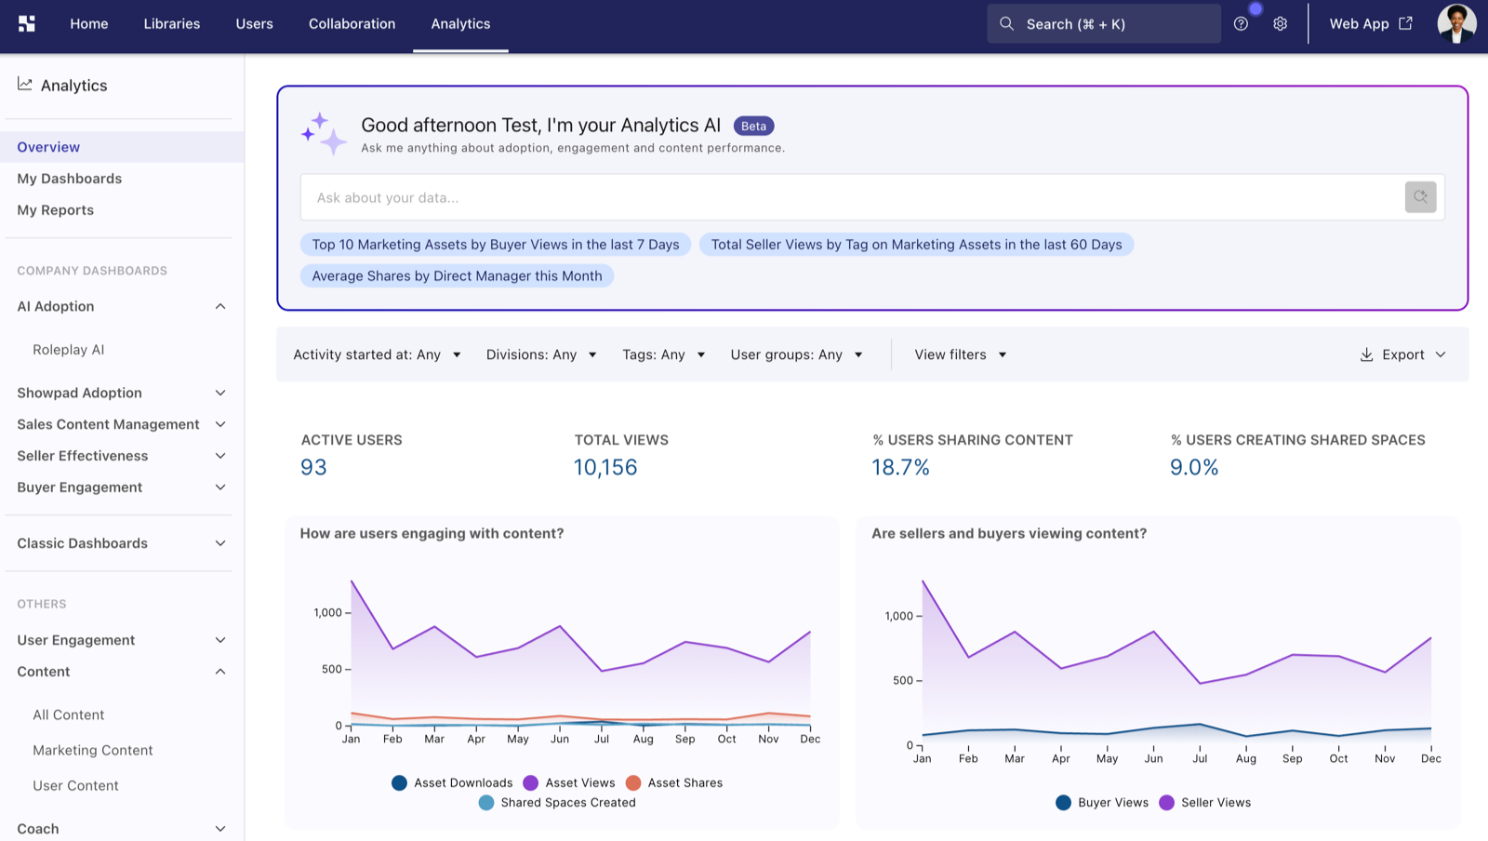Open the Libraries tab
The image size is (1488, 841).
click(172, 24)
